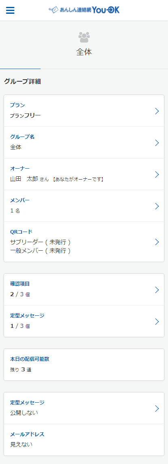
Task: Open the プラン row chevron arrow
Action: point(157,111)
